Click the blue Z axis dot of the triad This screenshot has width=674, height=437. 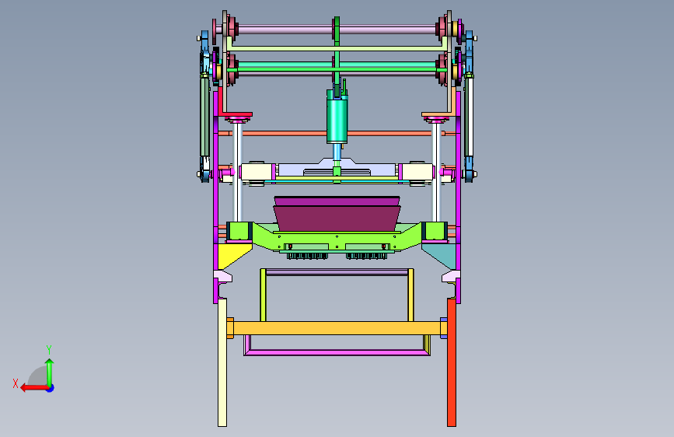click(51, 388)
